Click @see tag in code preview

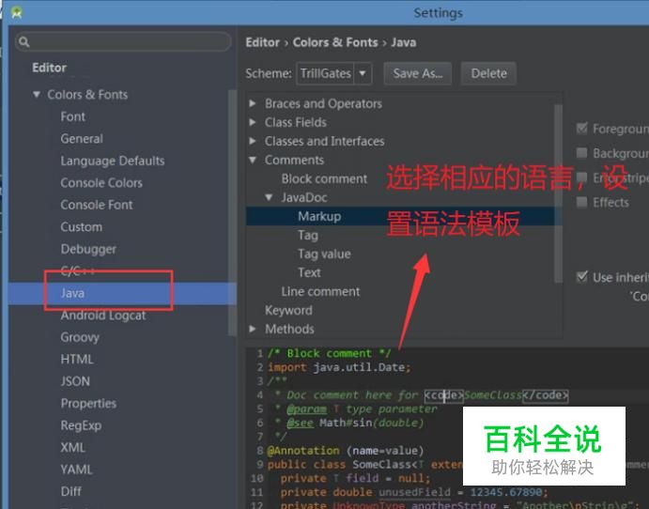click(300, 423)
